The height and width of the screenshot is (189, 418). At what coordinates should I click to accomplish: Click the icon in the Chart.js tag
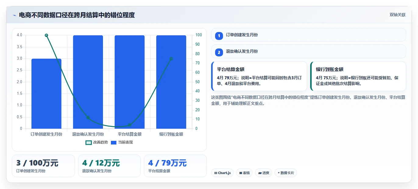click(x=216, y=173)
